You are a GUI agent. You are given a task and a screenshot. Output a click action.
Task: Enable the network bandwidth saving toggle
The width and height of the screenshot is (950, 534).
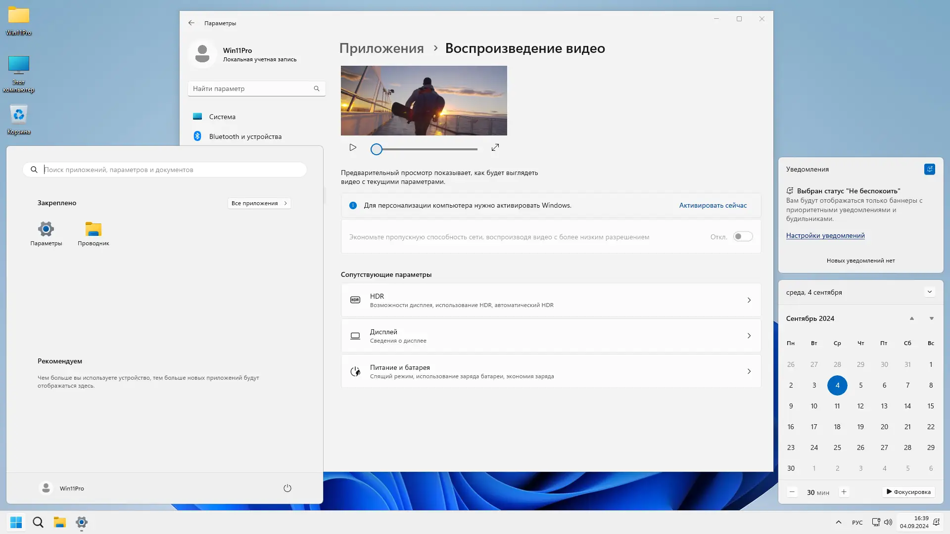click(x=742, y=236)
